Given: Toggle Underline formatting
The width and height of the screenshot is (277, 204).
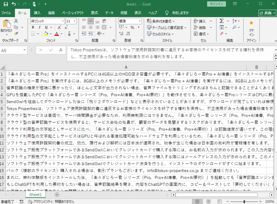Looking at the screenshot, I should coord(46,27).
